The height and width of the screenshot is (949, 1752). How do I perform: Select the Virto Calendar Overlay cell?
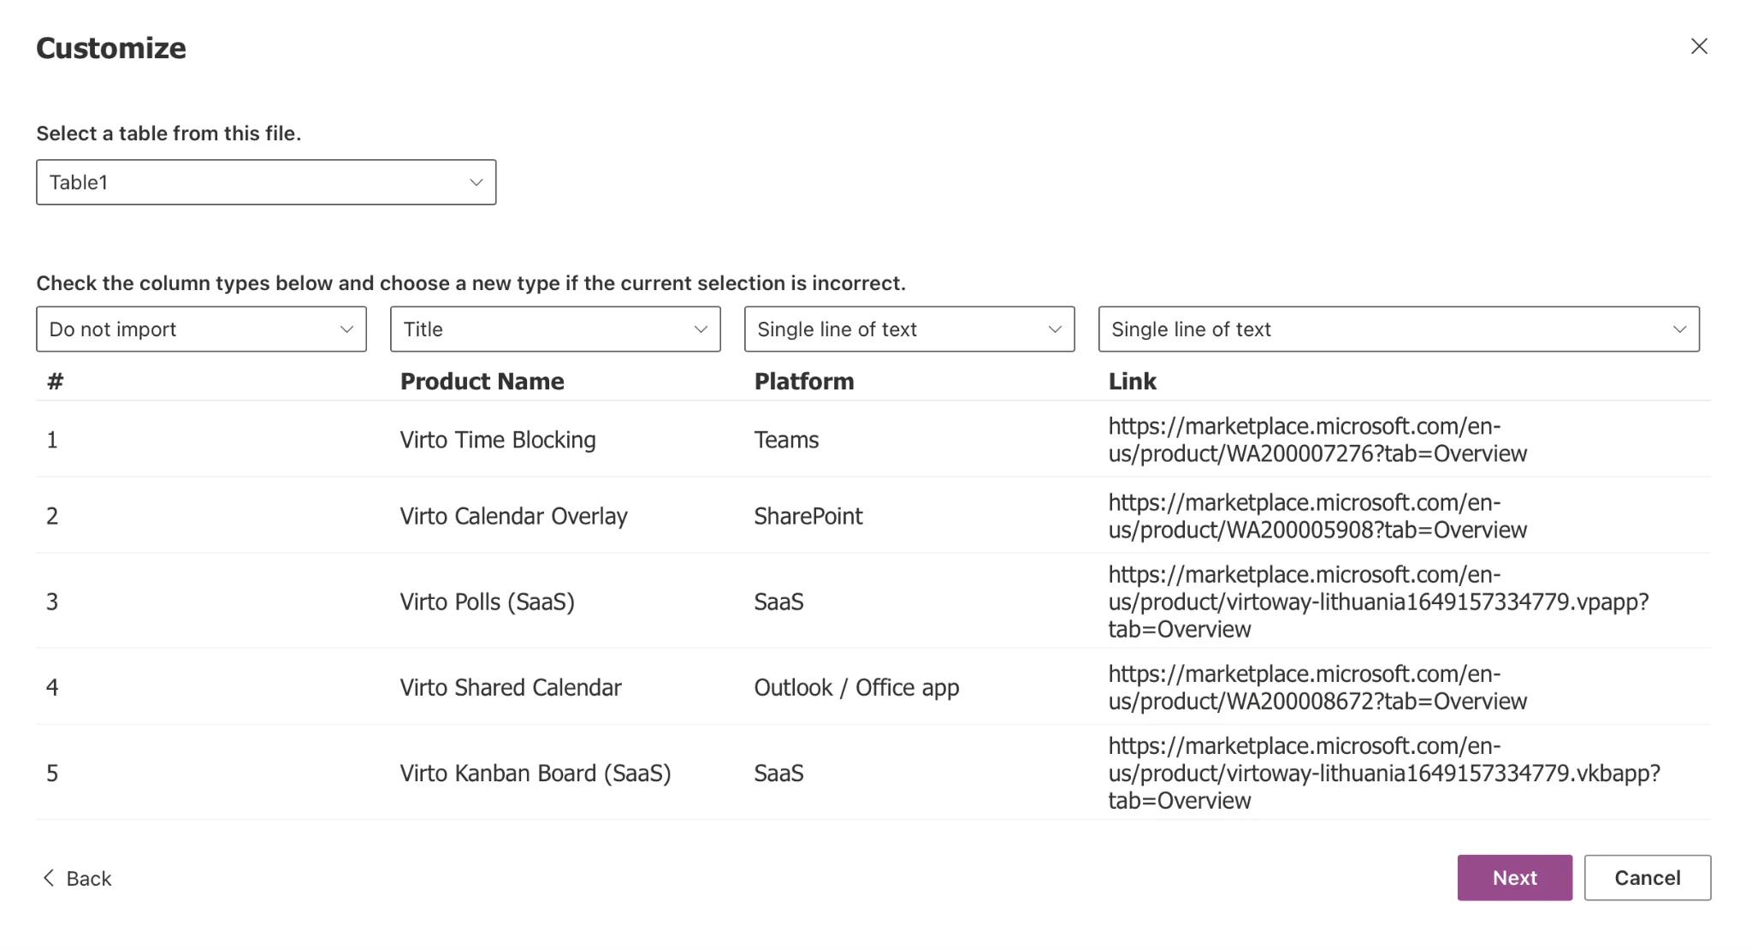pos(513,516)
